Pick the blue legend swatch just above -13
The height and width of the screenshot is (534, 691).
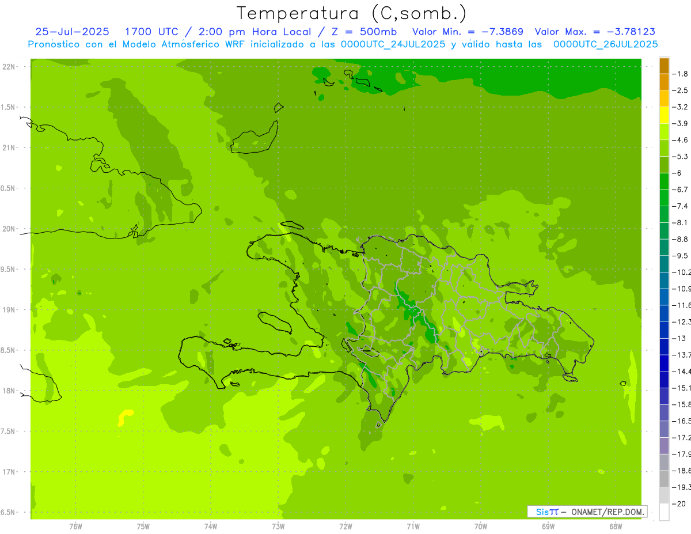664,330
